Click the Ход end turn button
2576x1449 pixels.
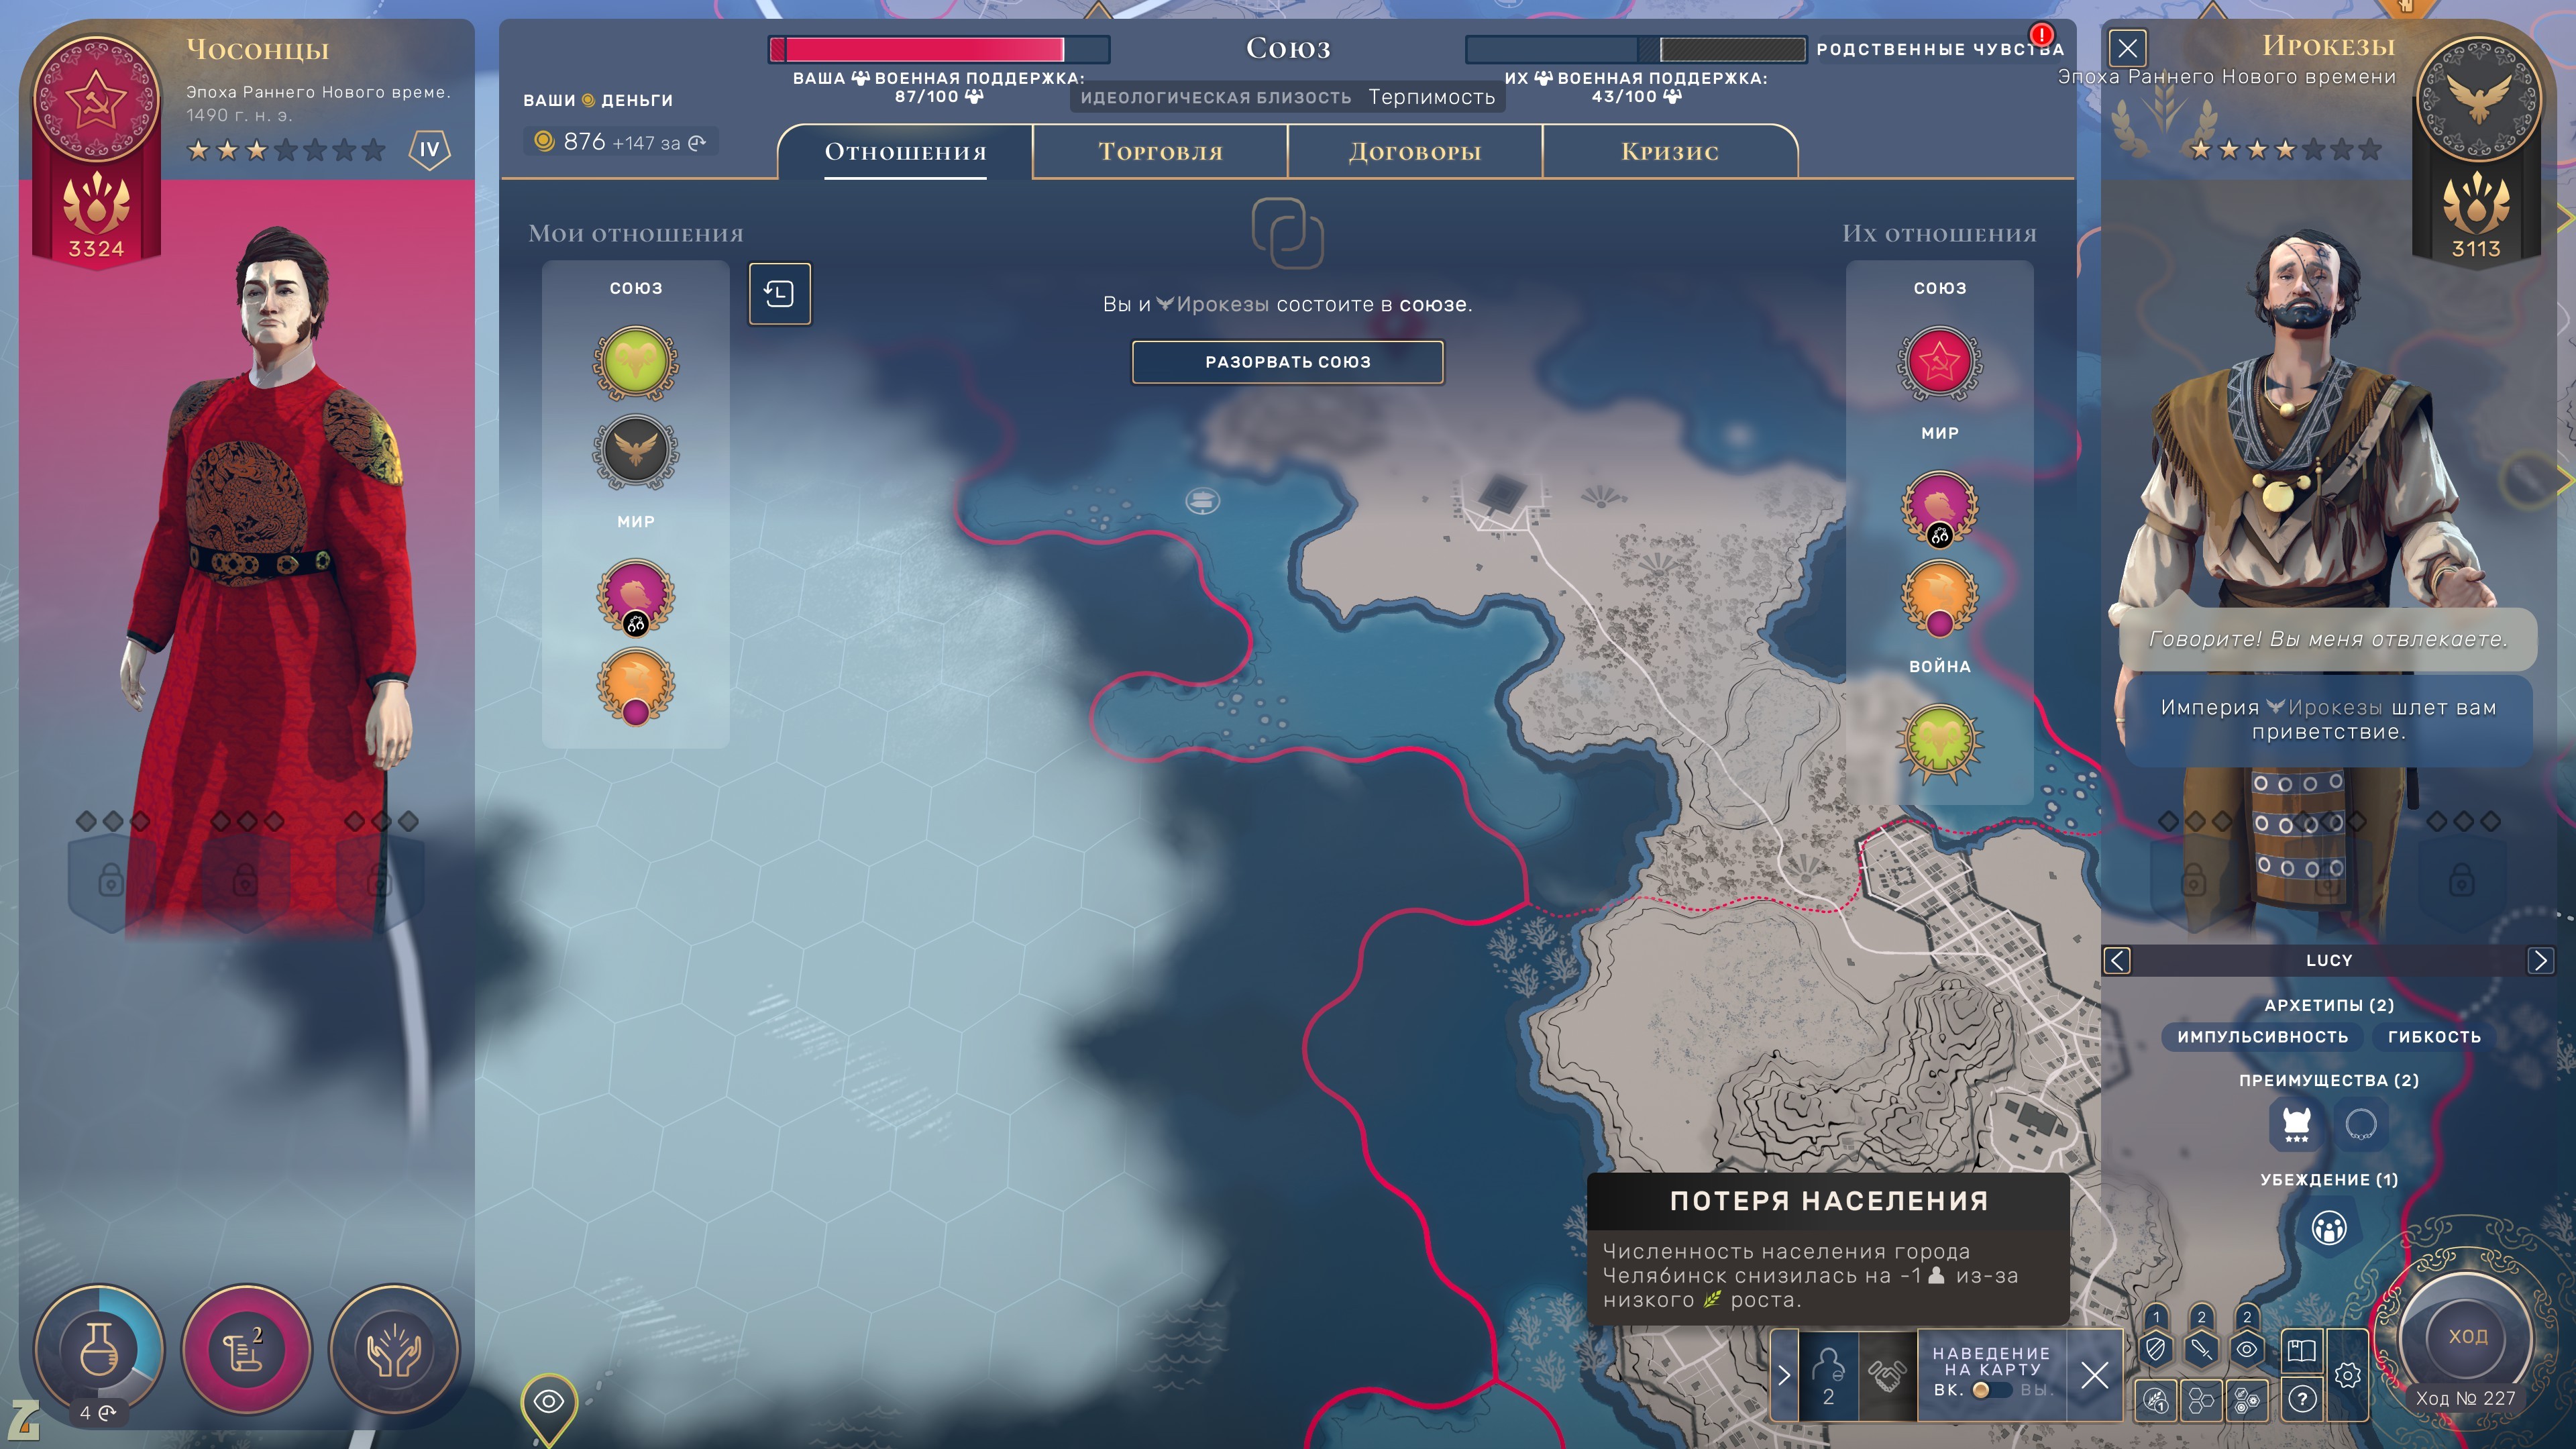tap(2466, 1337)
